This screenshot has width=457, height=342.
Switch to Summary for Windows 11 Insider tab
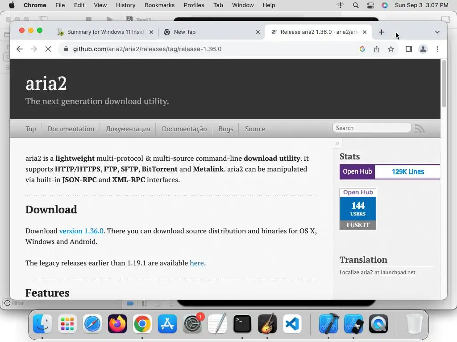click(105, 32)
